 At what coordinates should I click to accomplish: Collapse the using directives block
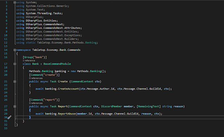pyautogui.click(x=14, y=3)
